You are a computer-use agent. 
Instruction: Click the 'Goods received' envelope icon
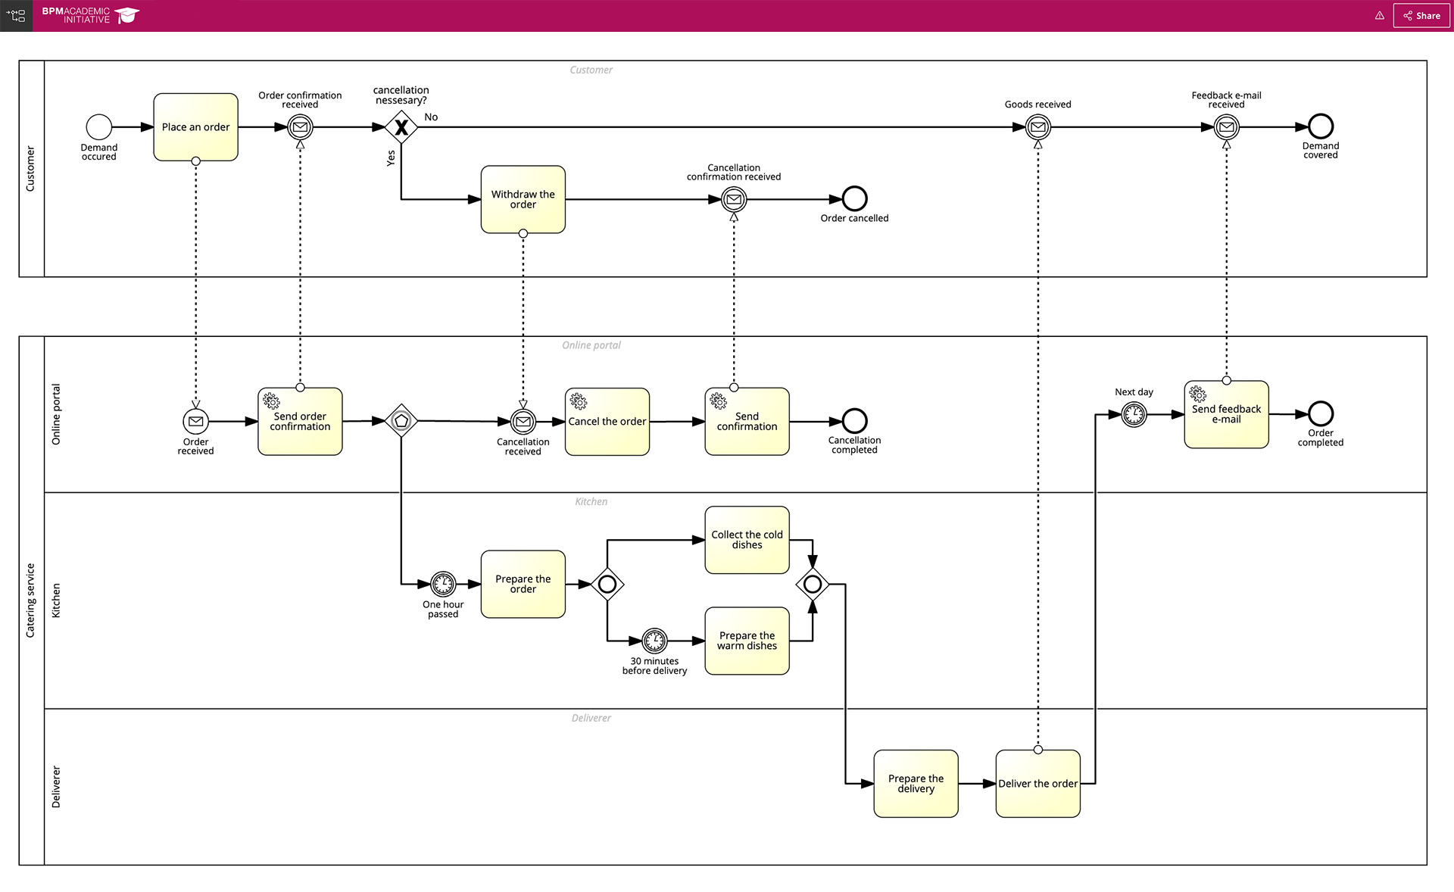(1037, 127)
